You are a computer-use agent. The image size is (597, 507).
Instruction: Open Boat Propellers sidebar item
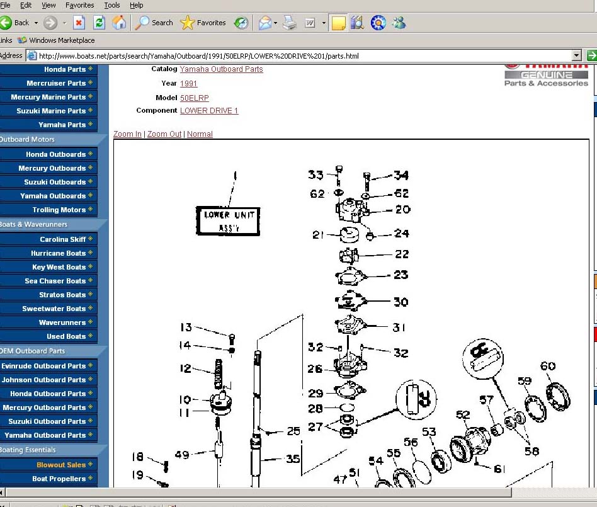48,479
